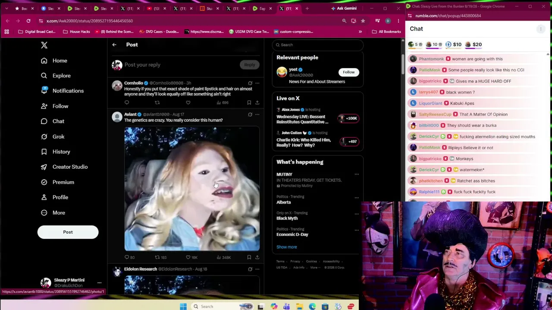Select the $20 Rumble rant amount
Screen dimensions: 552x310
click(473, 44)
